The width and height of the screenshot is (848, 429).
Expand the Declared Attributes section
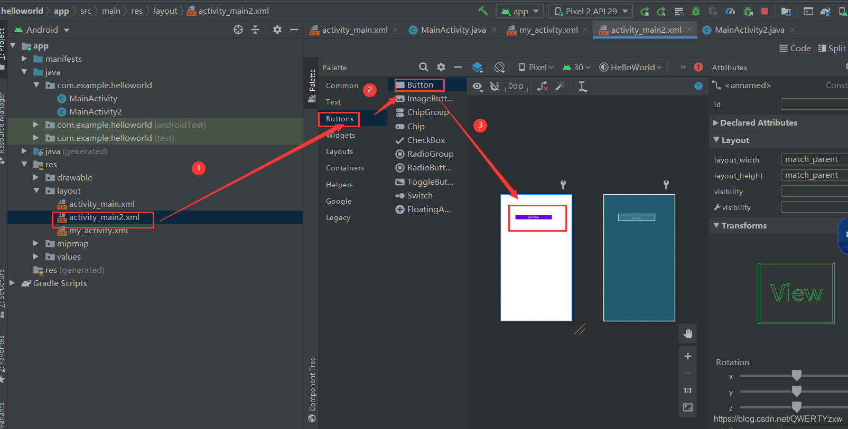(x=715, y=122)
